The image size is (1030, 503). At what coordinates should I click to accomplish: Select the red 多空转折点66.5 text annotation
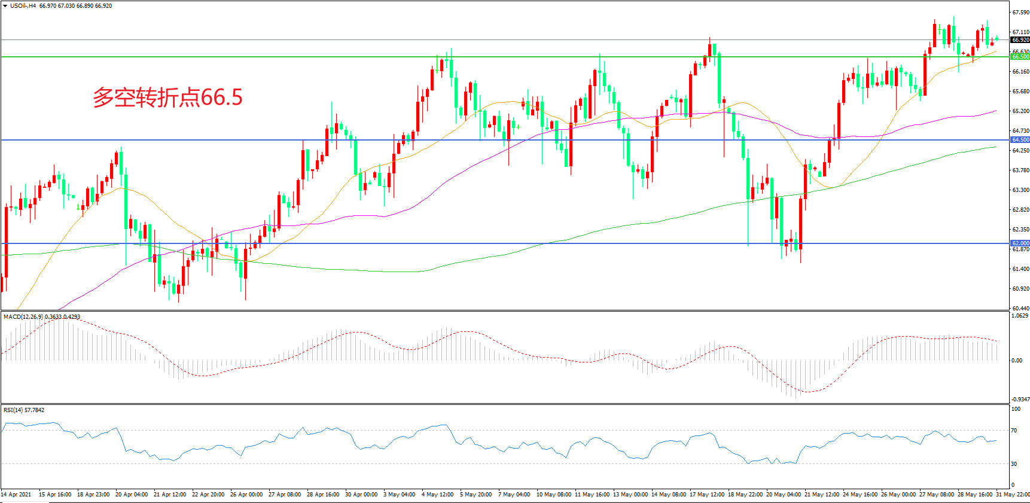tap(167, 97)
